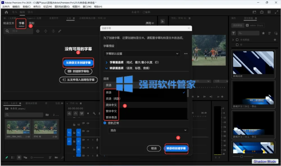Image resolution: width=281 pixels, height=166 pixels.
Task: Open the File menu
Action: click(x=6, y=7)
